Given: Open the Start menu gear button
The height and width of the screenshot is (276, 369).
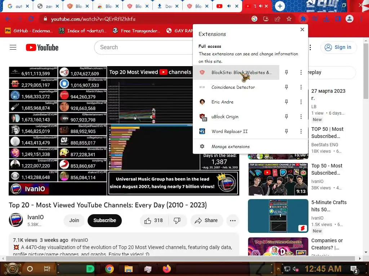Looking at the screenshot, I should click(13, 269).
